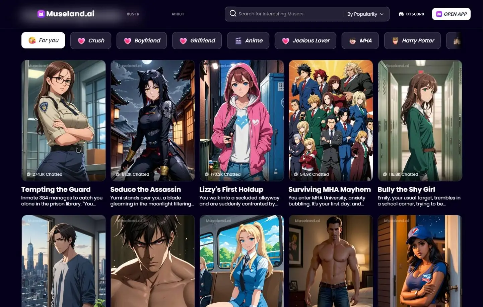Switch to the Girlfriend category tab
483x307 pixels.
pyautogui.click(x=197, y=40)
